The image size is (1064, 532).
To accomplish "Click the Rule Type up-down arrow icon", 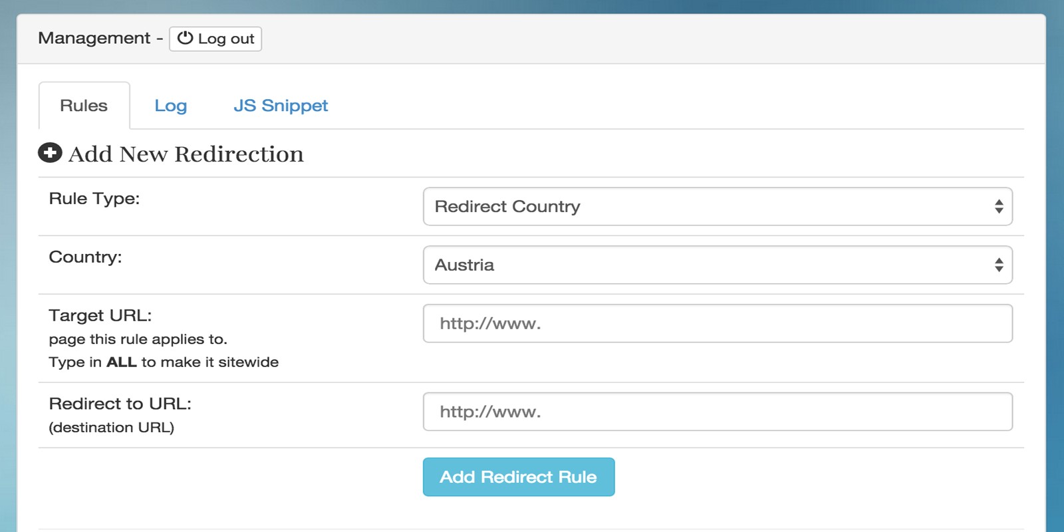I will tap(999, 206).
